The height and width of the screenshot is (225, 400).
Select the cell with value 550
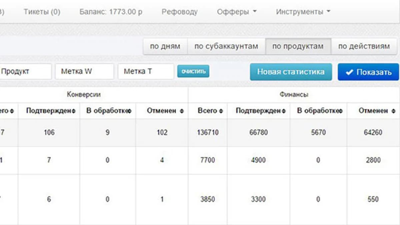373,199
